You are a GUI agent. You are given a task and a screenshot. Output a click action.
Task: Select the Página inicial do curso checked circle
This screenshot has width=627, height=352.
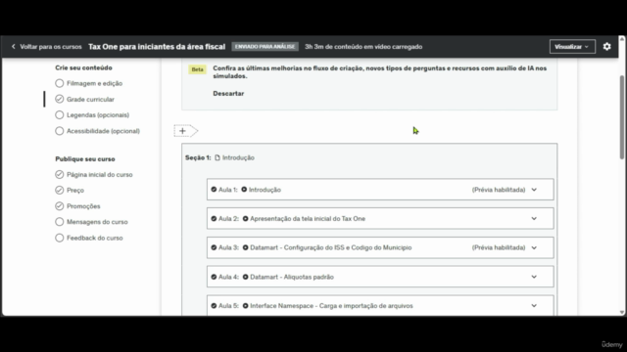59,174
